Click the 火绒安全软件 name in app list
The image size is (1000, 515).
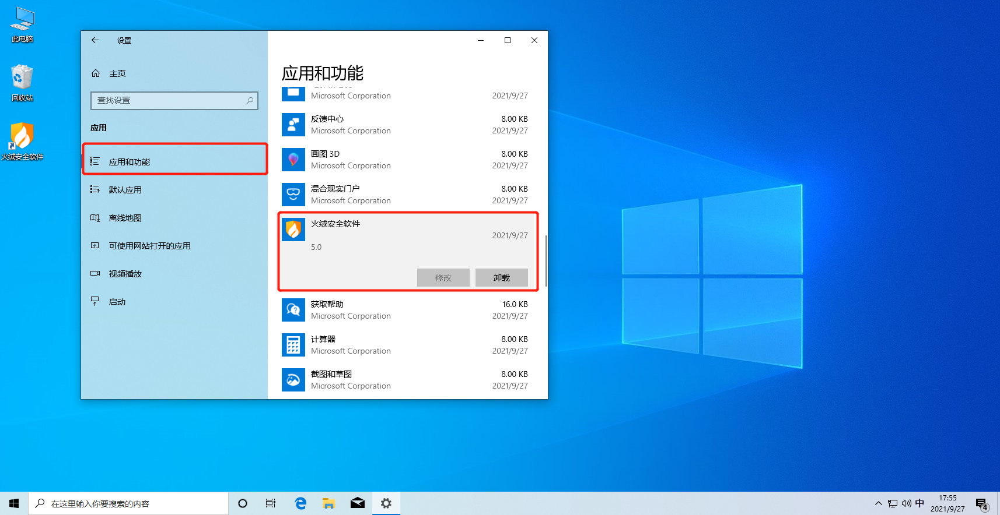tap(335, 224)
